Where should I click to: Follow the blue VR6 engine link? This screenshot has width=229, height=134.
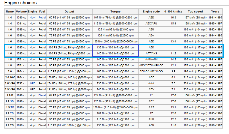click(32, 83)
